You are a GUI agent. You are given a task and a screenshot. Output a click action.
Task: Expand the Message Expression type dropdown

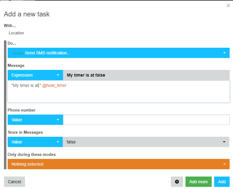35,75
